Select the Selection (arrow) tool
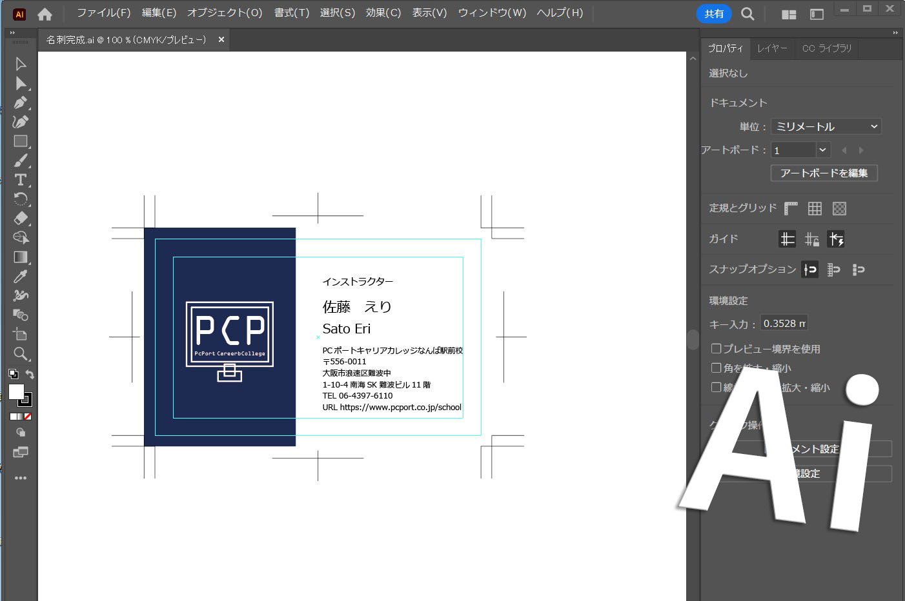Screen dimensions: 905x601 tap(21, 64)
